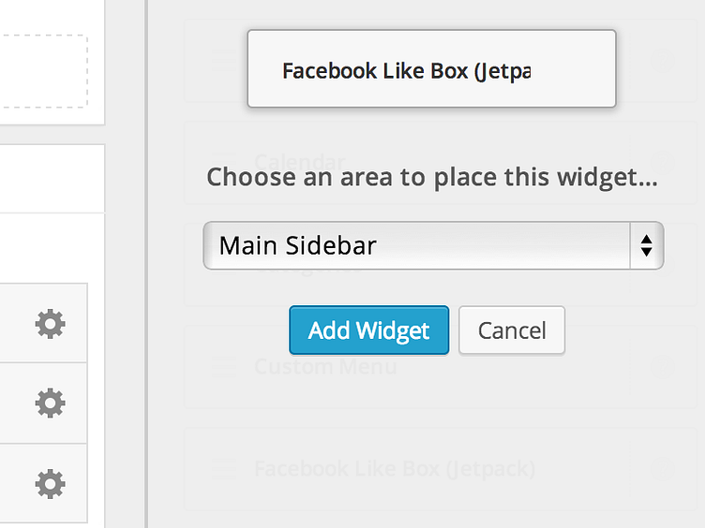The height and width of the screenshot is (528, 705).
Task: Click the "Choose an area to place this widget" heading
Action: (431, 177)
